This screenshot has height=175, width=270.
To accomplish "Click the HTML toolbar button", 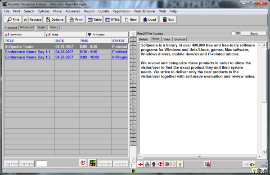I will 112,20.
